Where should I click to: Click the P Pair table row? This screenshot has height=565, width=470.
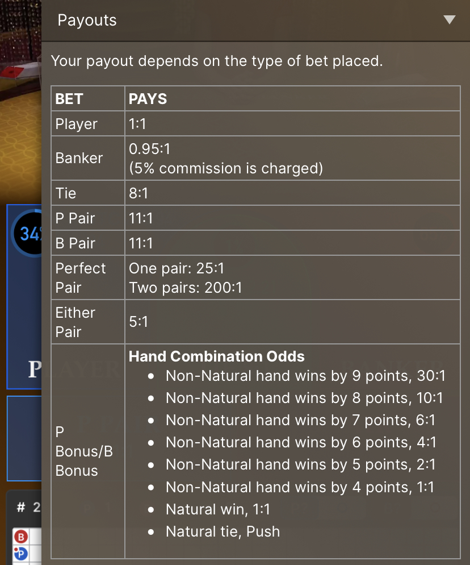point(255,218)
